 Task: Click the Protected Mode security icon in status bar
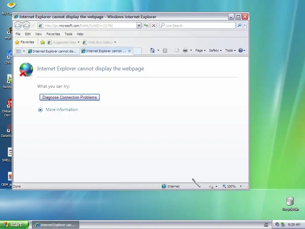pyautogui.click(x=211, y=186)
